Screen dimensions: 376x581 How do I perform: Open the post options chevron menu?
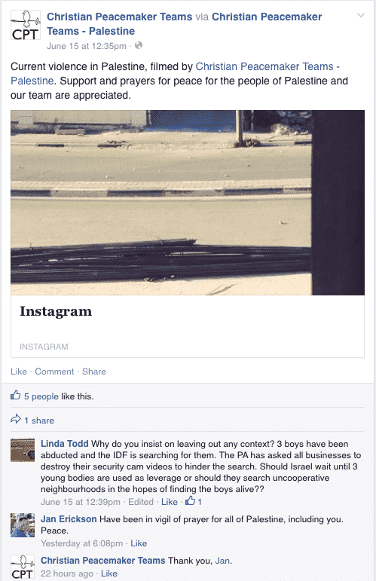click(360, 16)
